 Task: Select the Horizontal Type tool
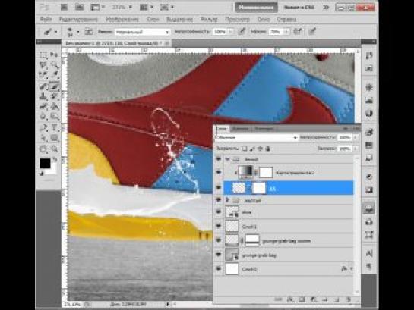coord(55,127)
